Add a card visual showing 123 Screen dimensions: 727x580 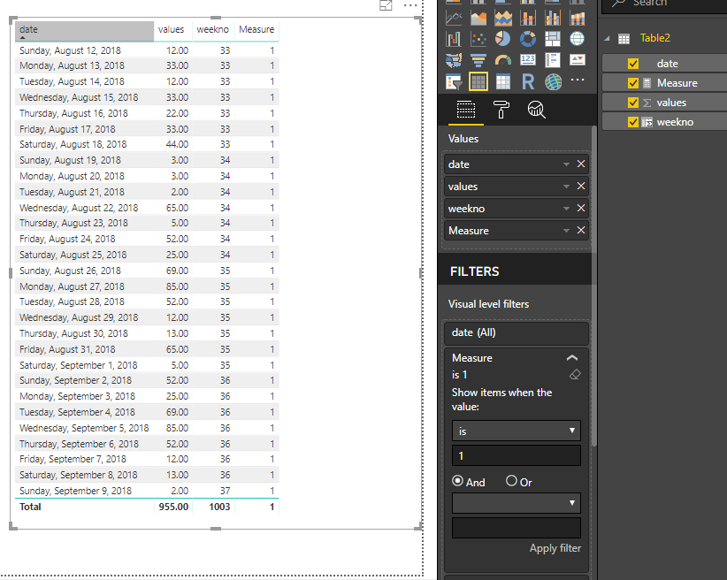pyautogui.click(x=528, y=60)
